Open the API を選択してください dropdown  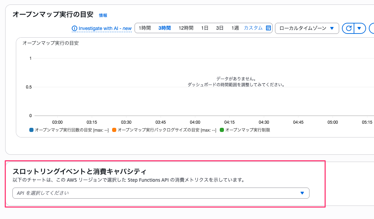(x=302, y=193)
